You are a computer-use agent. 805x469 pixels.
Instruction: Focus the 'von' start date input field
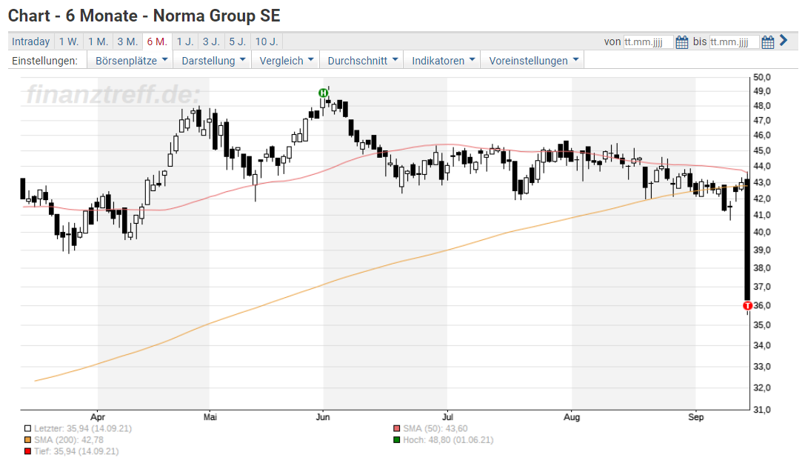pos(648,42)
